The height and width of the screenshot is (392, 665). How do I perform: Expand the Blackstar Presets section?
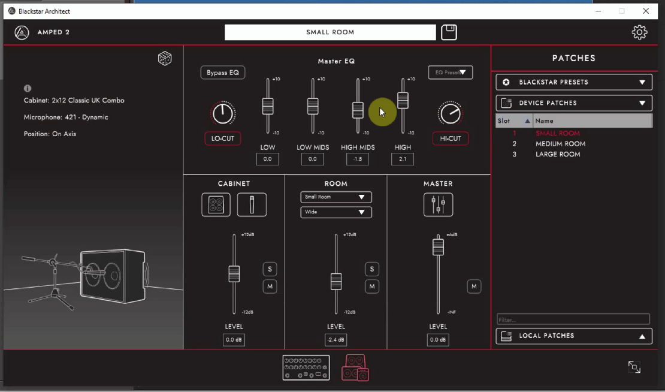coord(573,82)
